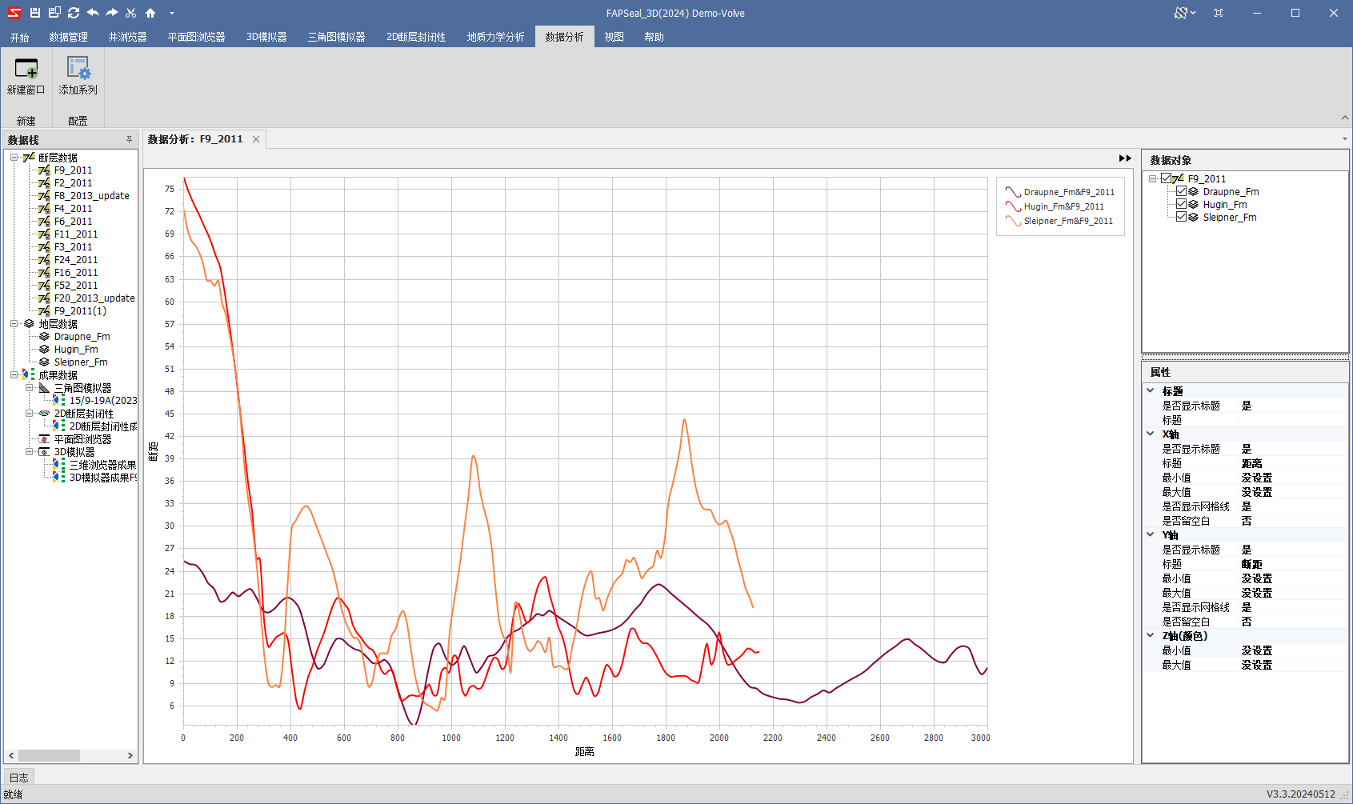Viewport: 1353px width, 804px height.
Task: Uncheck the Hugin_Fm checkbox in 数据对象
Action: 1181,204
